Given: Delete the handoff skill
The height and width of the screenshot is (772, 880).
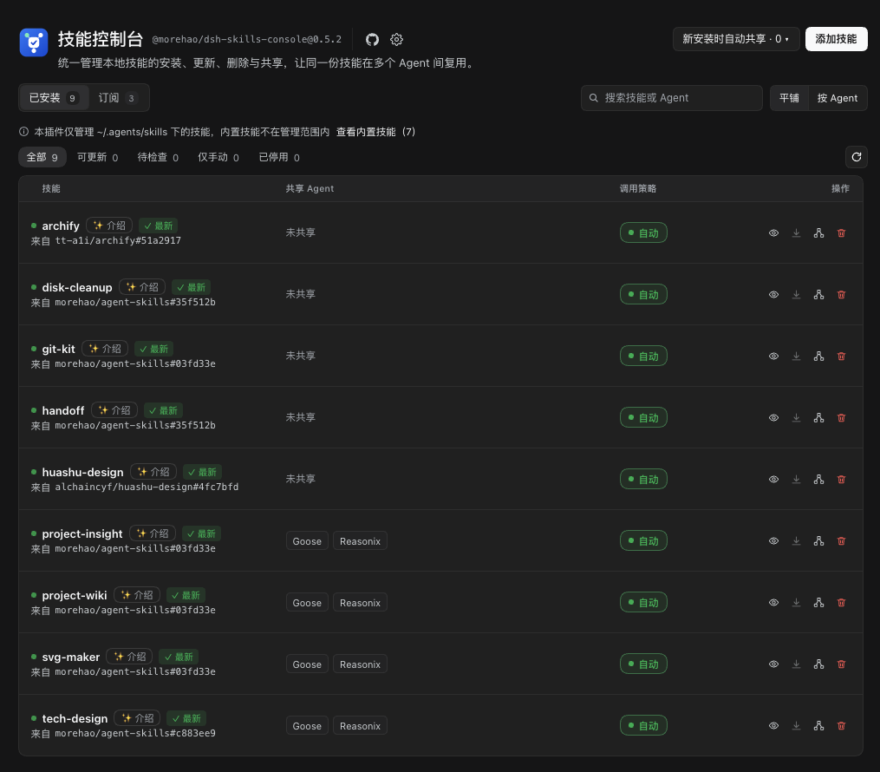Looking at the screenshot, I should [x=841, y=418].
